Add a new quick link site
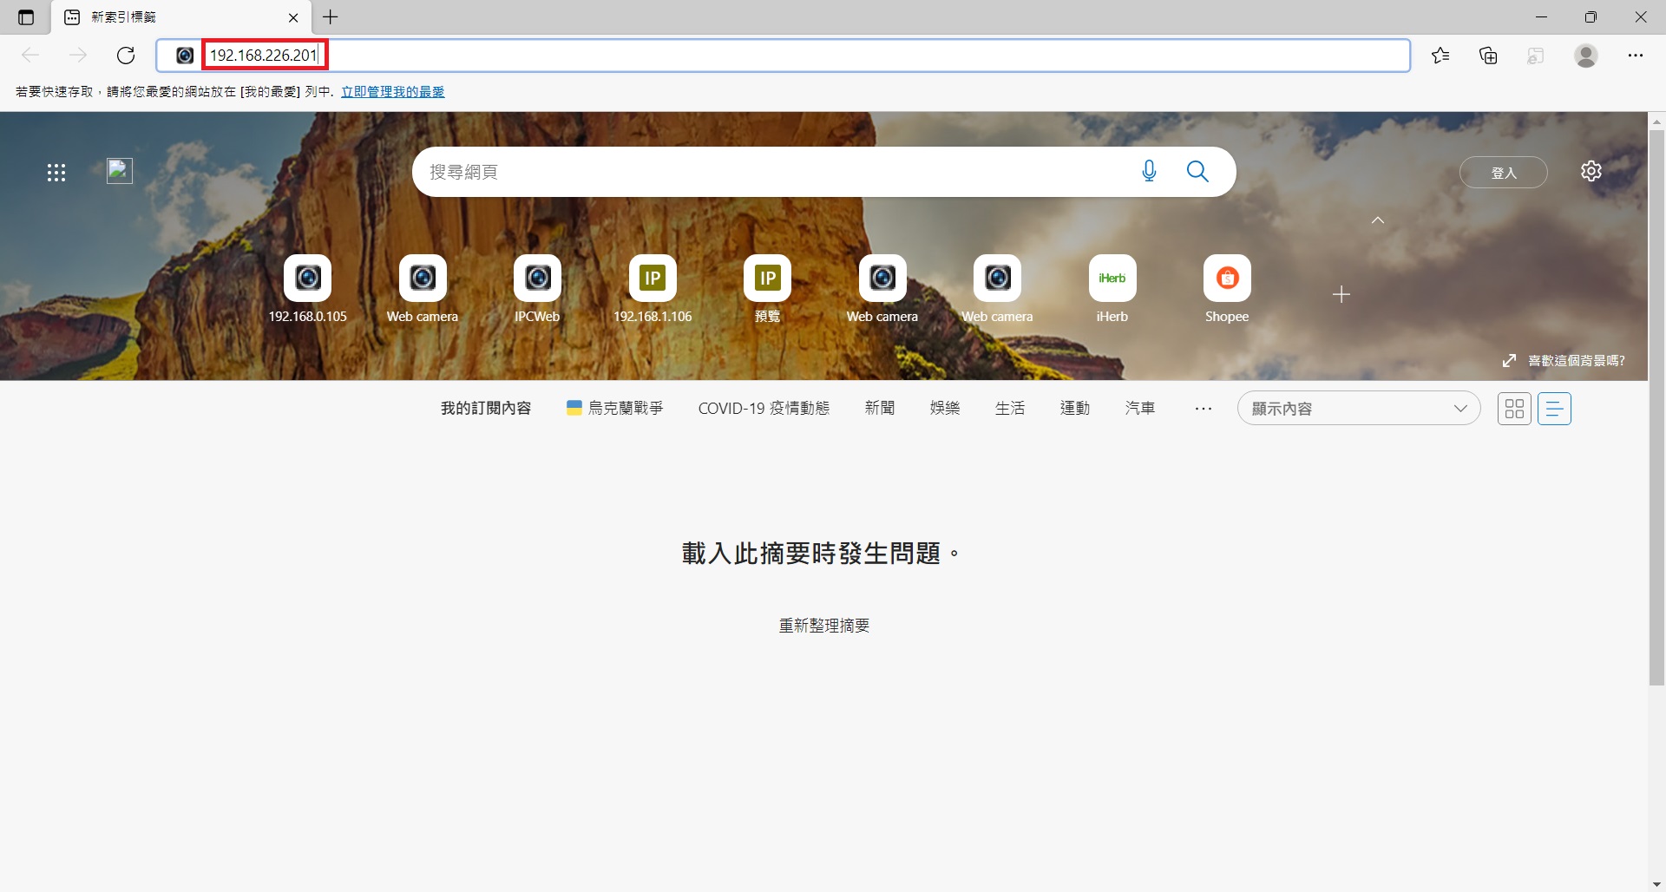 tap(1341, 295)
